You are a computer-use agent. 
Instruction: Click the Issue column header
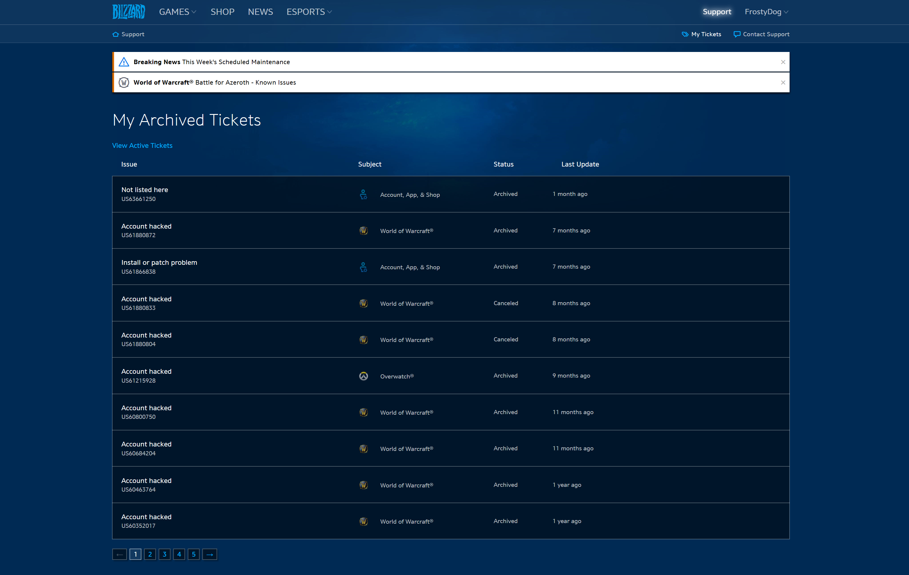(129, 164)
